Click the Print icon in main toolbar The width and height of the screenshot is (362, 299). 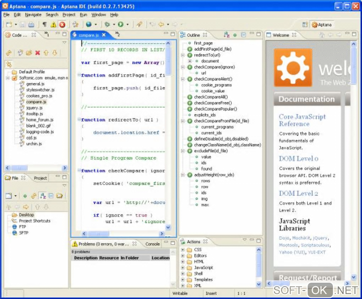click(31, 24)
